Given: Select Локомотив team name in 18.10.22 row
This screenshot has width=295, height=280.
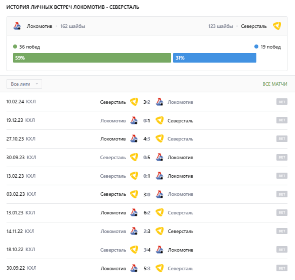Looking at the screenshot, I should pos(180,250).
